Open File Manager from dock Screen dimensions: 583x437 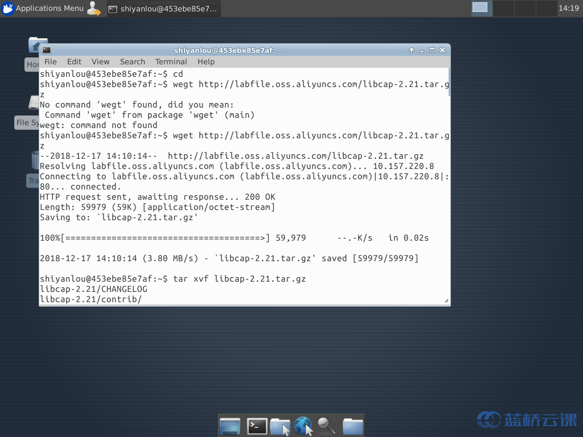[x=280, y=426]
